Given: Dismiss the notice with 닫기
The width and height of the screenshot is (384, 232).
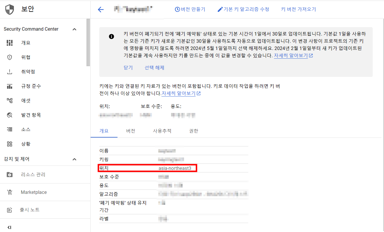Looking at the screenshot, I should (128, 68).
